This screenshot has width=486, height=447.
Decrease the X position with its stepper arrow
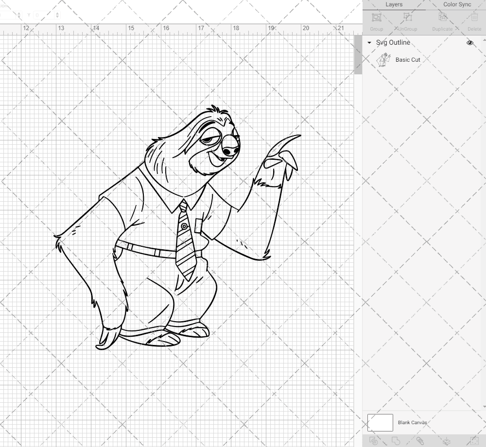coord(19,17)
